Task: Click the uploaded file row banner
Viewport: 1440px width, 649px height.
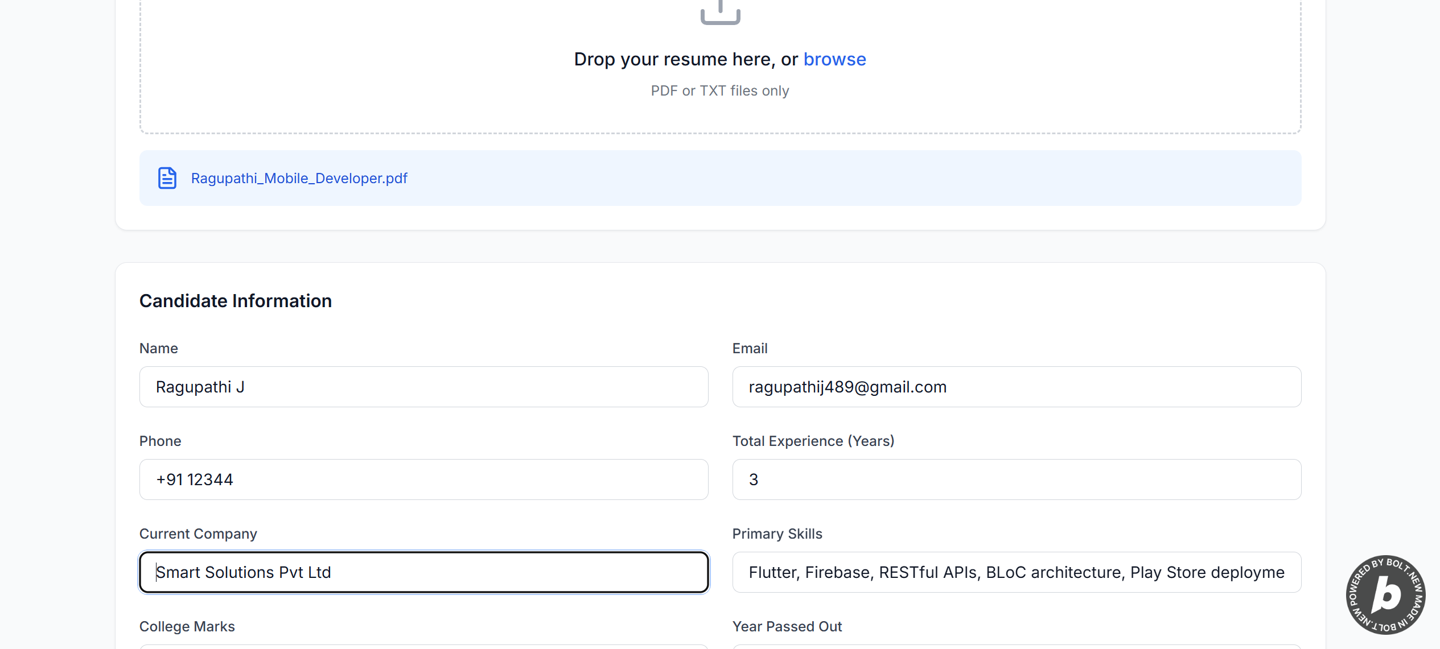Action: pyautogui.click(x=797, y=178)
